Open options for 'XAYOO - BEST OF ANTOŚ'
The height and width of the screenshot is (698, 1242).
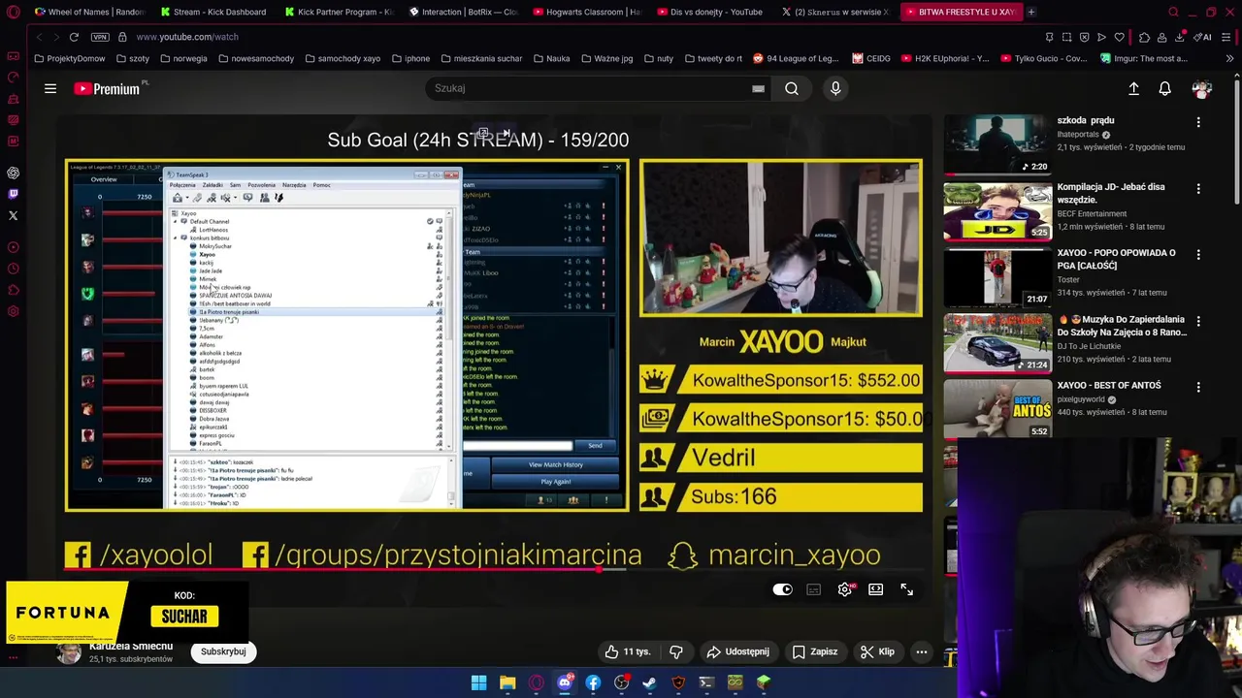click(1198, 387)
